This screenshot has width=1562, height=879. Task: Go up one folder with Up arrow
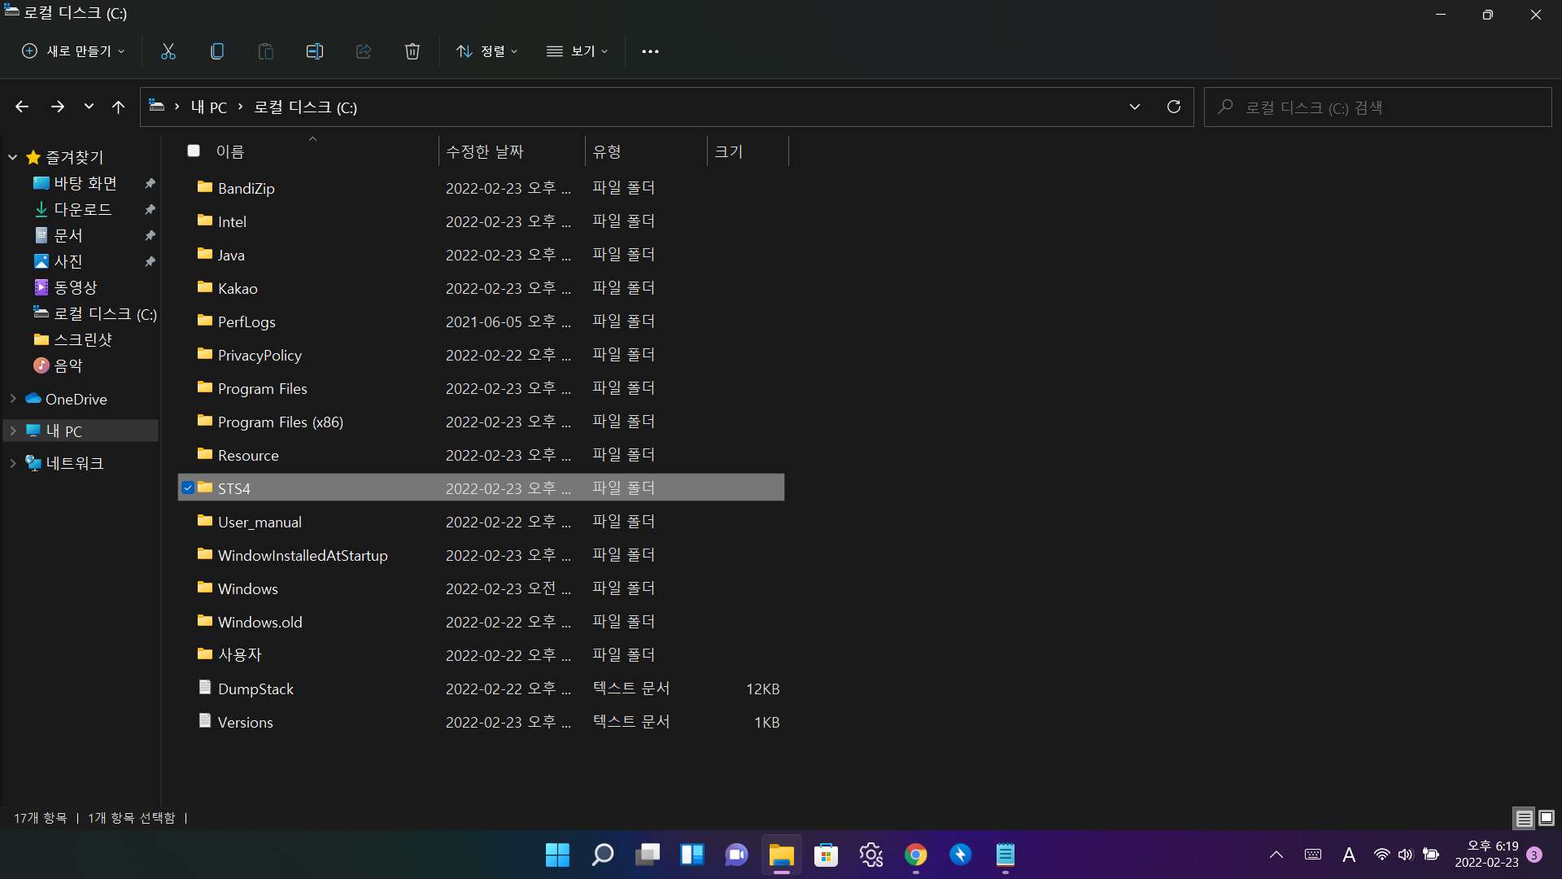click(x=118, y=107)
